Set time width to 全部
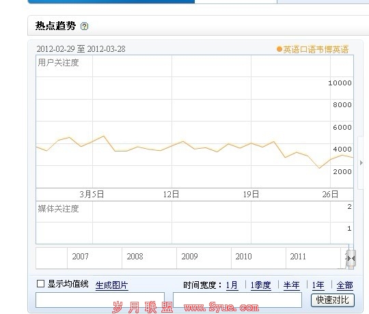Viewport: 369px width, 314px height. tap(344, 285)
